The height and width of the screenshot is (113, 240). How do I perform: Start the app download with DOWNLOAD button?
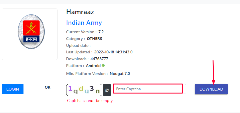point(211,89)
